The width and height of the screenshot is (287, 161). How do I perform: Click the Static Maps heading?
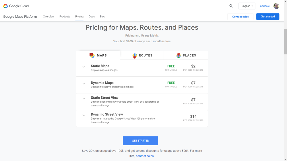click(100, 66)
